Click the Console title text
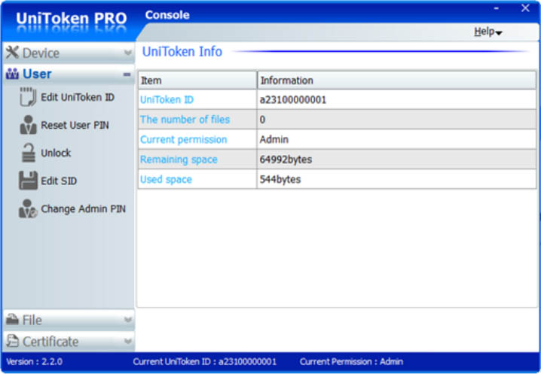 [x=167, y=15]
